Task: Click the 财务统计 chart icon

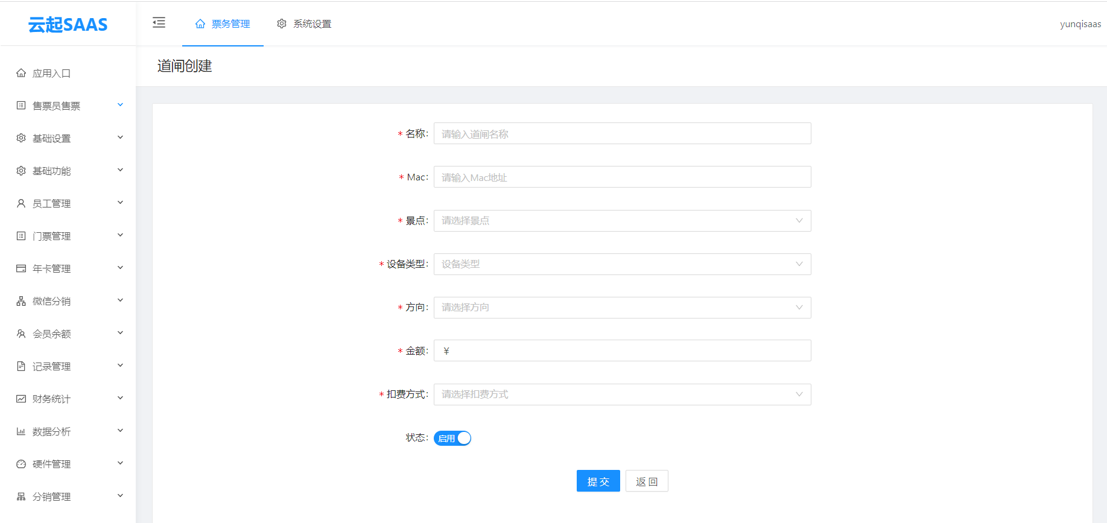Action: click(21, 399)
